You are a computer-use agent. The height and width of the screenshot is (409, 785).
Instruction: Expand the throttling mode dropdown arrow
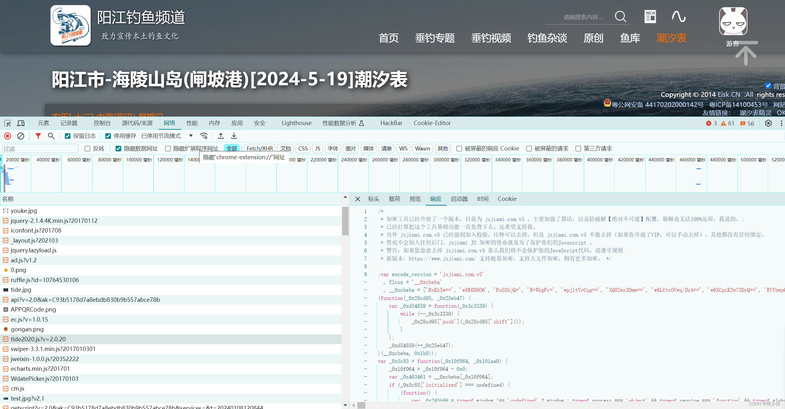click(x=191, y=136)
